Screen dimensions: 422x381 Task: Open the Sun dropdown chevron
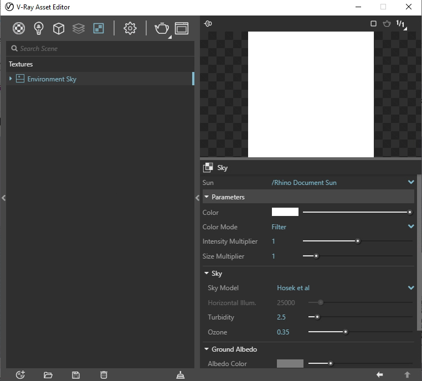point(411,182)
